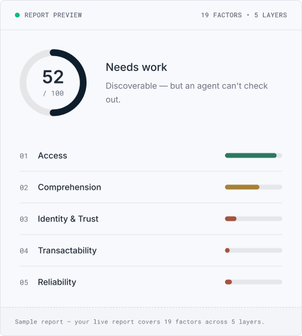The width and height of the screenshot is (302, 336).
Task: Click the Reliability score bar
Action: click(x=254, y=282)
